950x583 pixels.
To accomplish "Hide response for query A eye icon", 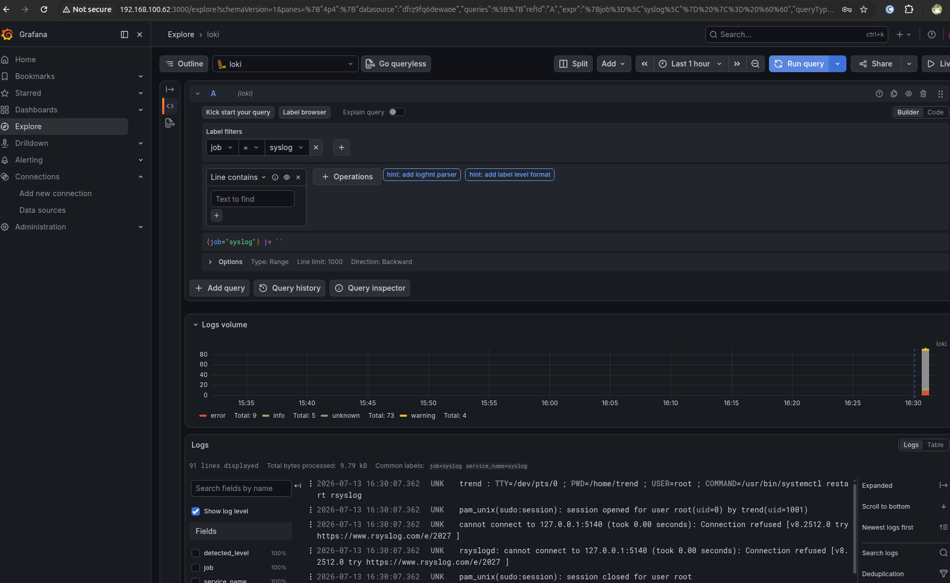I will tap(909, 94).
